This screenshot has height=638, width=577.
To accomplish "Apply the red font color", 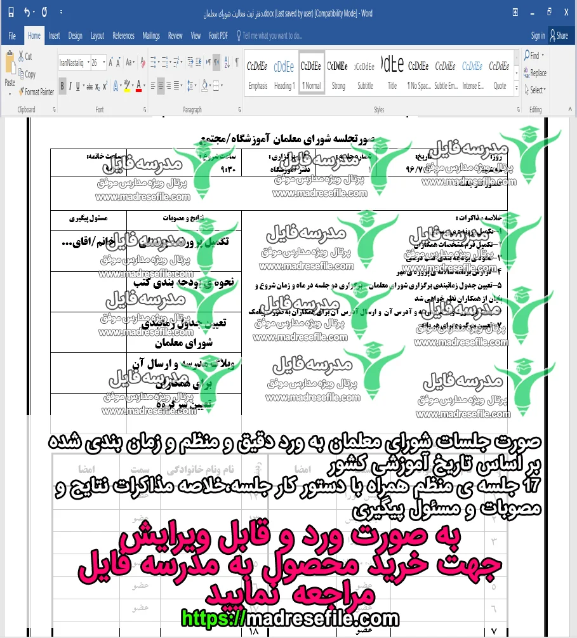I will click(139, 86).
